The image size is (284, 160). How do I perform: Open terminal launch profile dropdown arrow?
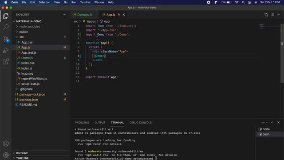tap(267, 123)
